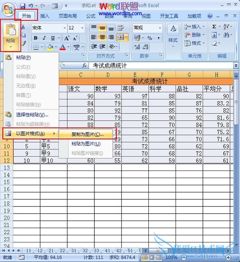The width and height of the screenshot is (240, 262).
Task: Increase decimal places
Action: coord(137,47)
